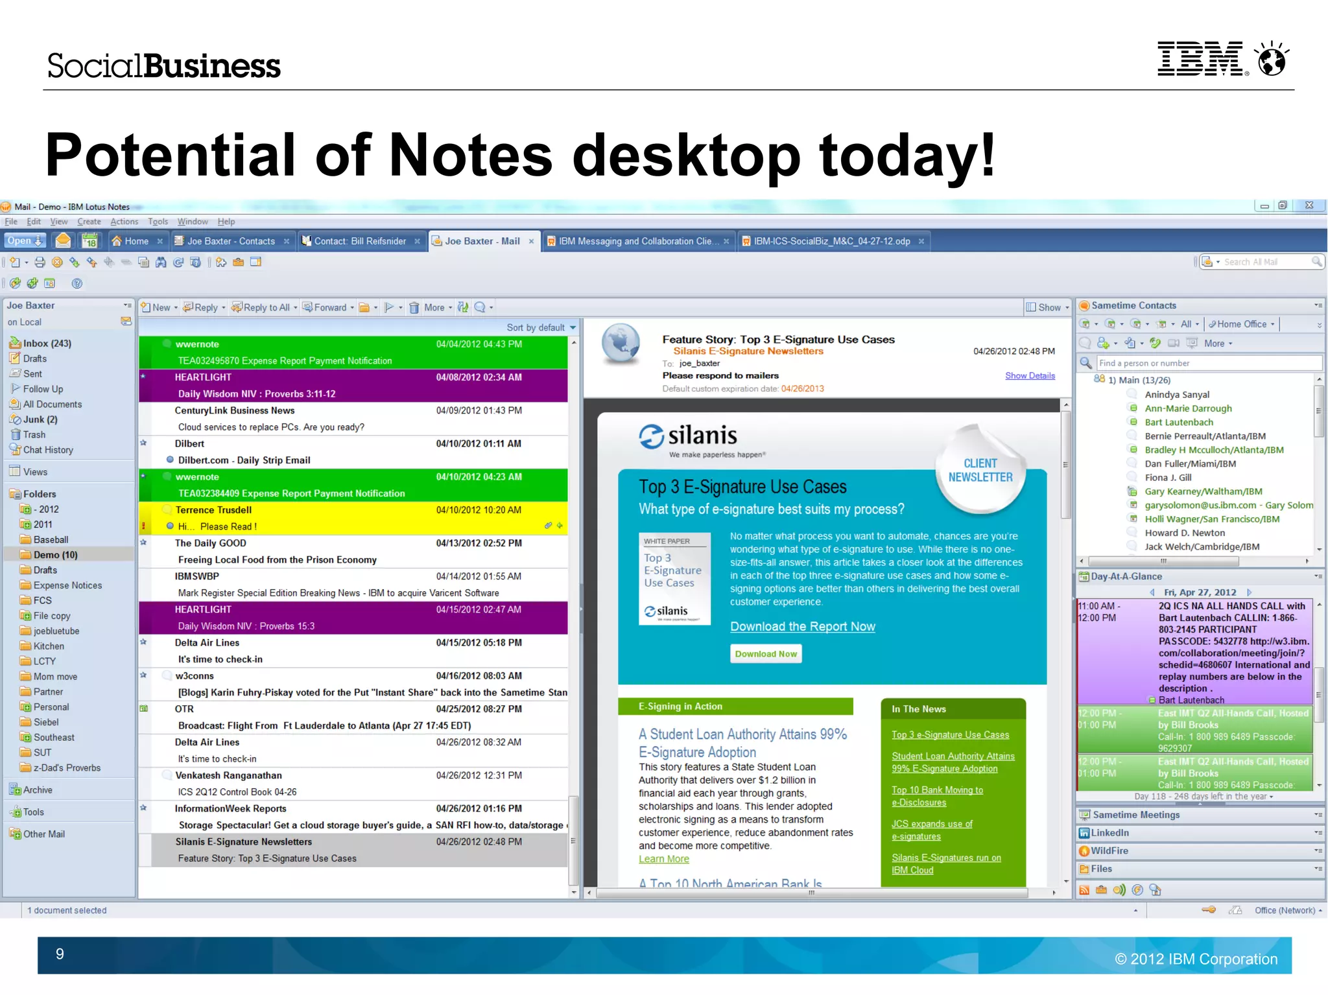Switch to the Joe Baxter - Contacts tab
Image resolution: width=1328 pixels, height=995 pixels.
coord(231,241)
